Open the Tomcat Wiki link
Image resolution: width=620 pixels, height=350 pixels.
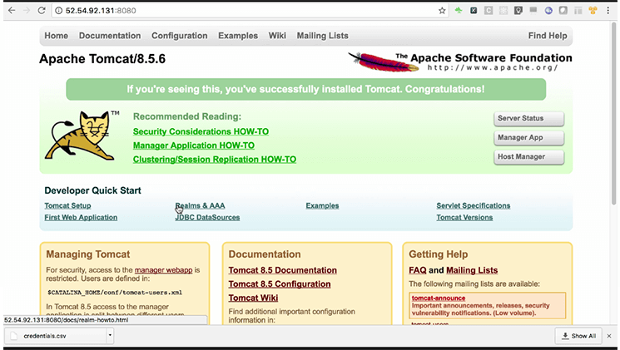pos(253,298)
